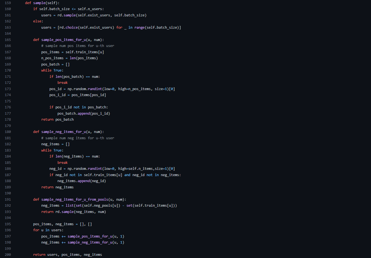The image size is (371, 258).
Task: Click the text 'def sample(self):'
Action: tap(42, 3)
